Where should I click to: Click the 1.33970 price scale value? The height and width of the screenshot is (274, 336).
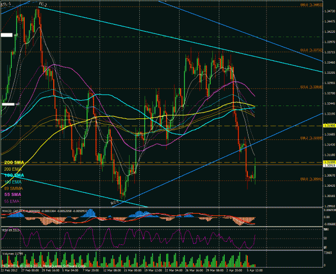pos(330,42)
